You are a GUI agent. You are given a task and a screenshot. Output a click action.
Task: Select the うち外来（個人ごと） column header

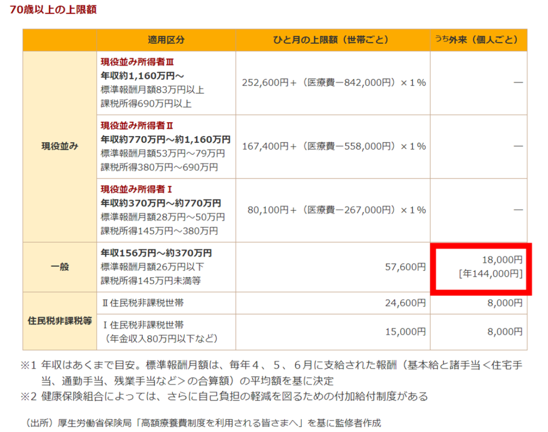point(478,40)
